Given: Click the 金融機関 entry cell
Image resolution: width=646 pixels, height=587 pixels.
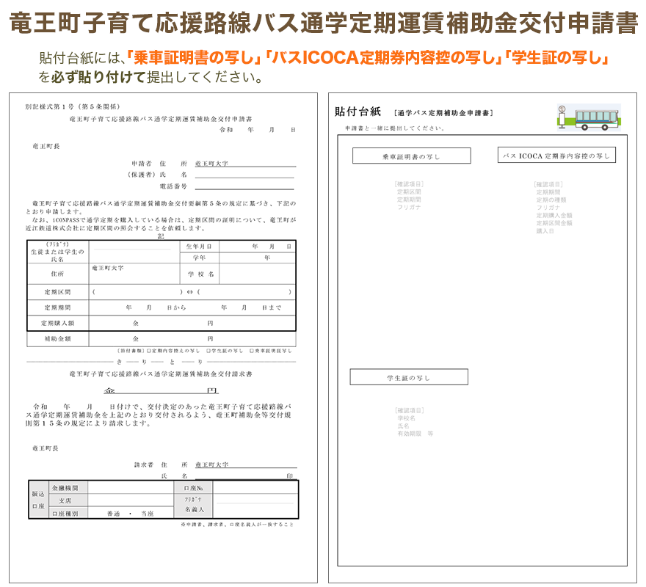Looking at the screenshot, I should tap(131, 488).
